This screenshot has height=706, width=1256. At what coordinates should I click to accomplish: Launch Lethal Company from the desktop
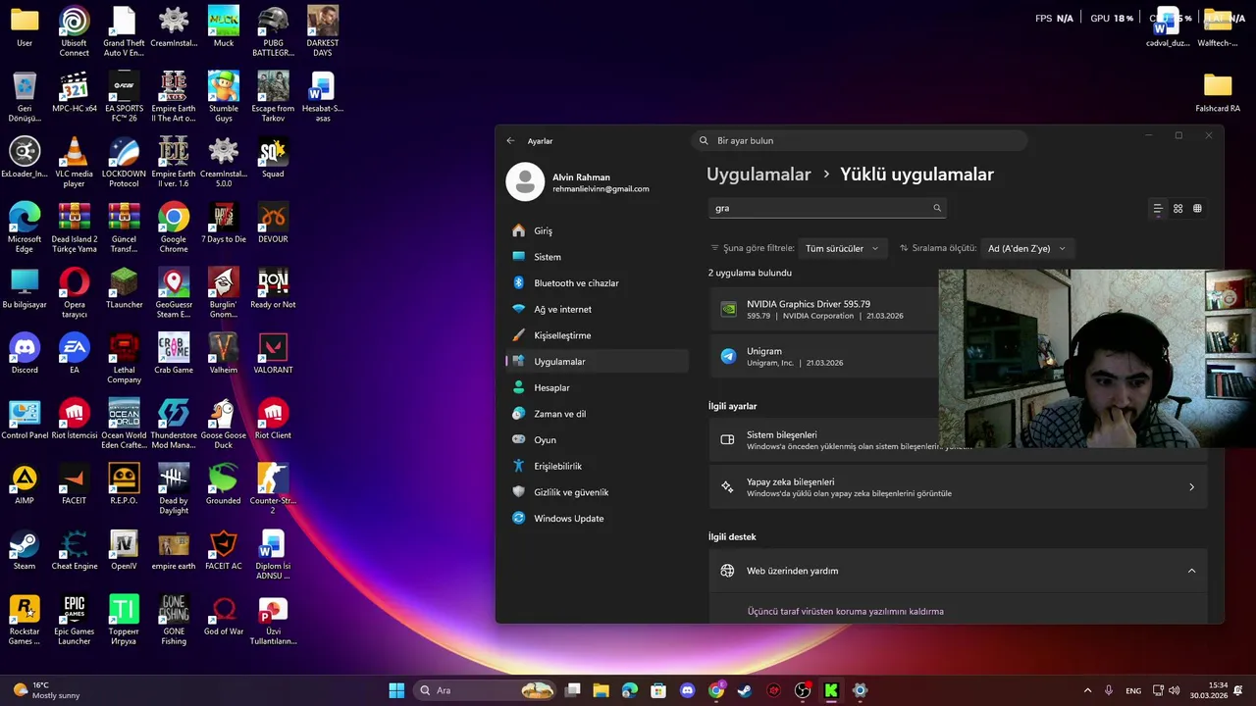pos(125,358)
